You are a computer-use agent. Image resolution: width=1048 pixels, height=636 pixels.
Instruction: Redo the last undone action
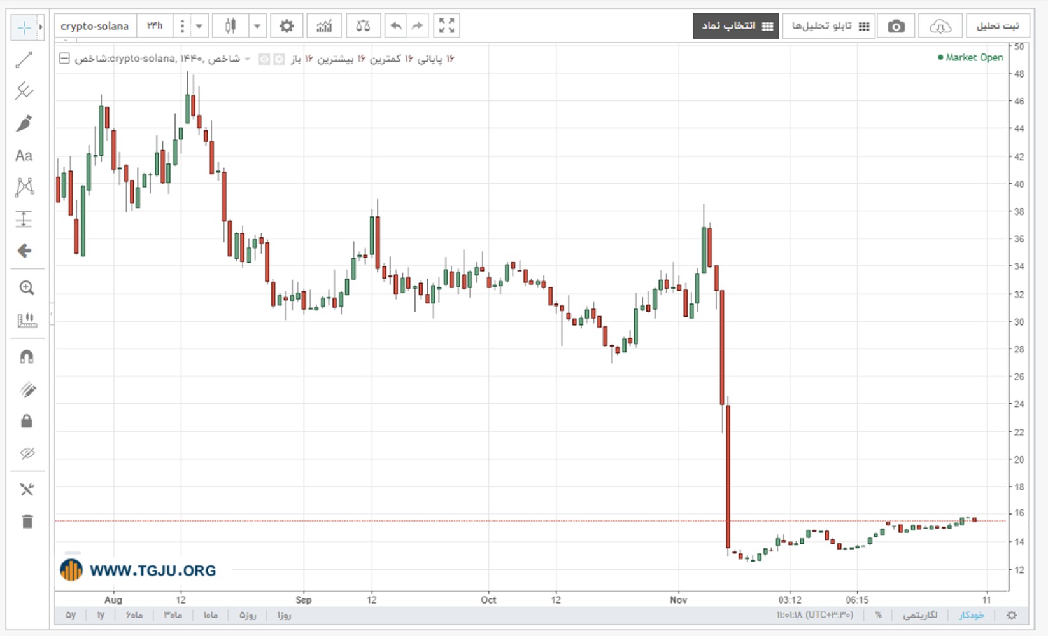point(418,26)
